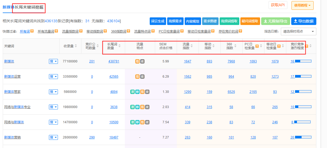Open 筛选日期 time point dropdown
Screen dimensions: 327x148
(298, 32)
